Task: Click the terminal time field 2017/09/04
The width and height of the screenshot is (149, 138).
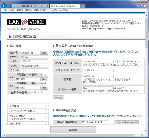Action: (x=95, y=122)
